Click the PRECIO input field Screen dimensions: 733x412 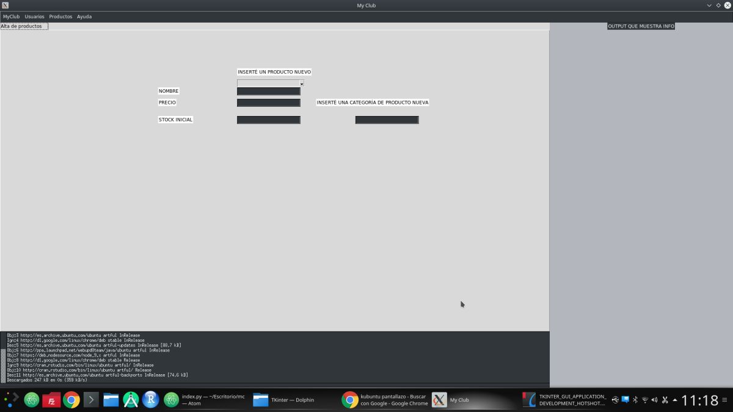269,103
